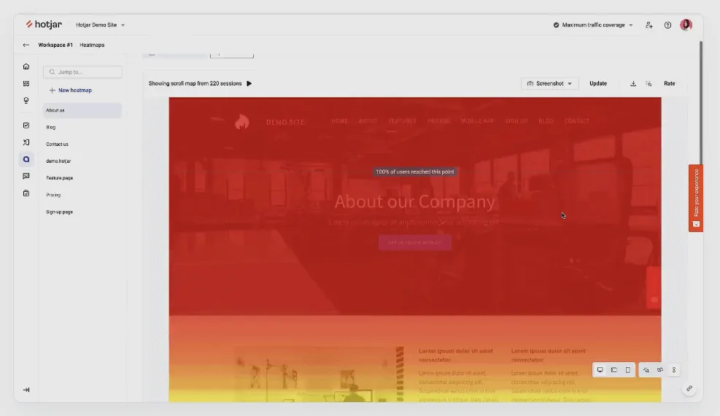Image resolution: width=720 pixels, height=416 pixels.
Task: Click Workspace #1 breadcrumb
Action: (x=55, y=45)
